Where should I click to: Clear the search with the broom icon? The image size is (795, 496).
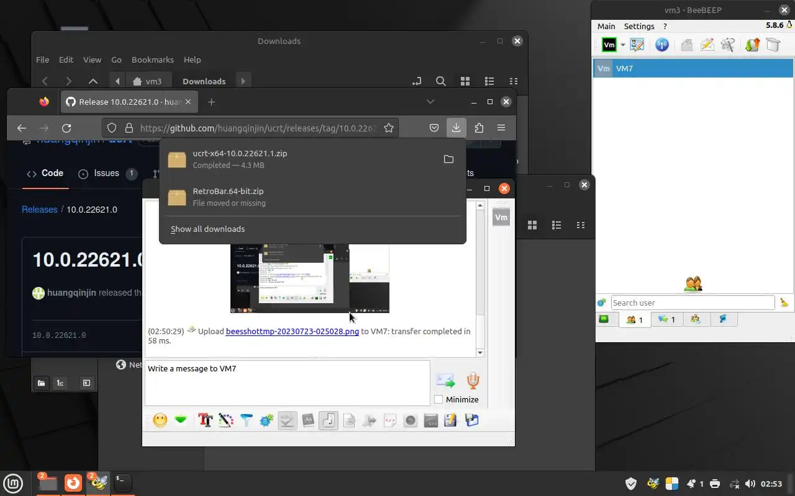coord(784,303)
